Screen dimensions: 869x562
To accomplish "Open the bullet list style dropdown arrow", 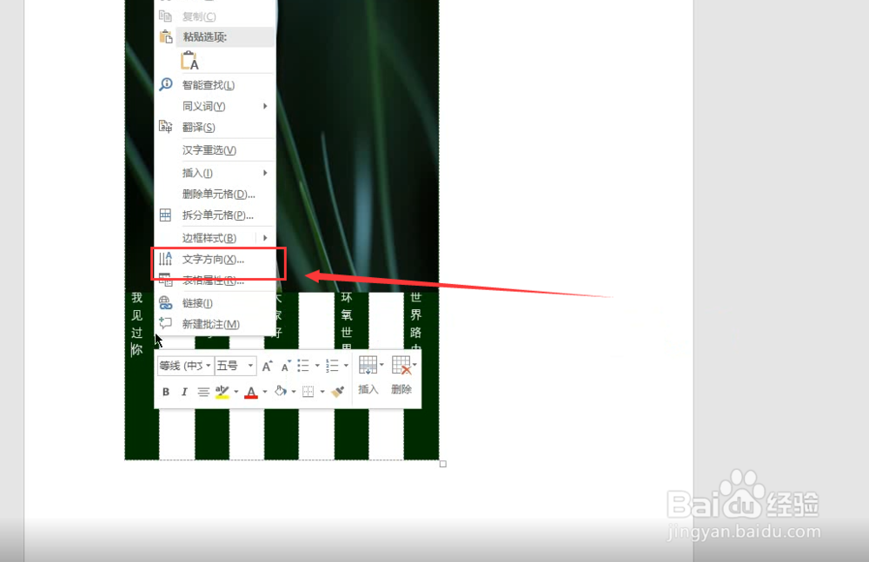I will (x=317, y=365).
